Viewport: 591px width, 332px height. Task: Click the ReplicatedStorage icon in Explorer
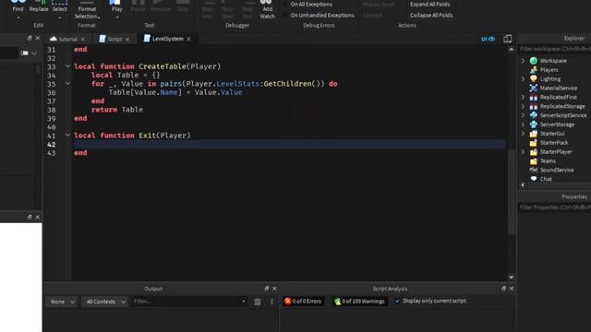pos(534,106)
